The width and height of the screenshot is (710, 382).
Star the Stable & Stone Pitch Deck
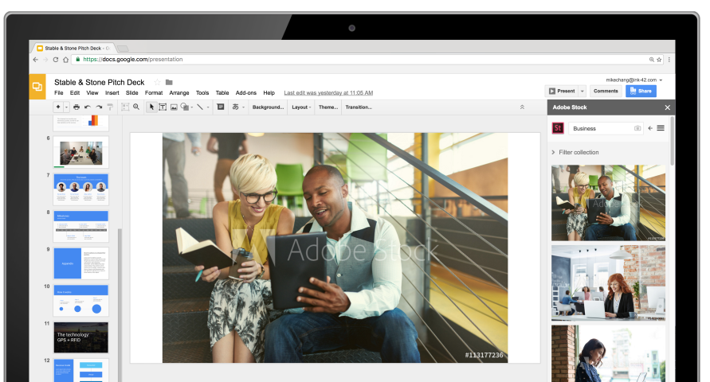[x=157, y=82]
